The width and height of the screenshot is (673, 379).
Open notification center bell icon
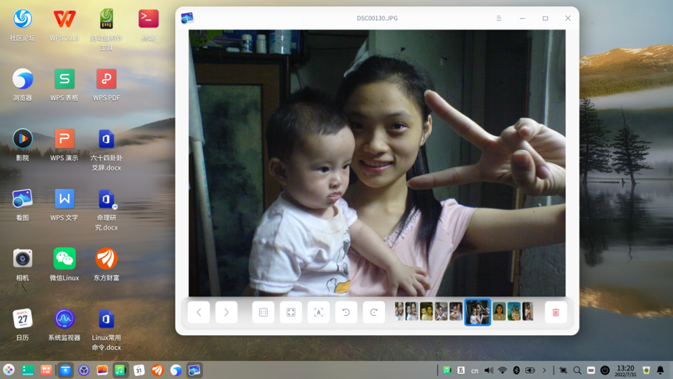click(661, 370)
